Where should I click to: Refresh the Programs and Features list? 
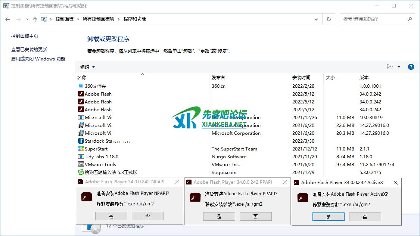329,19
